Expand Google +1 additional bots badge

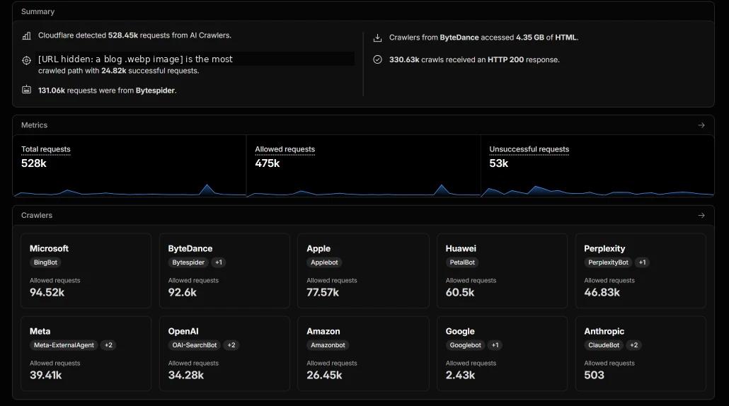click(495, 345)
